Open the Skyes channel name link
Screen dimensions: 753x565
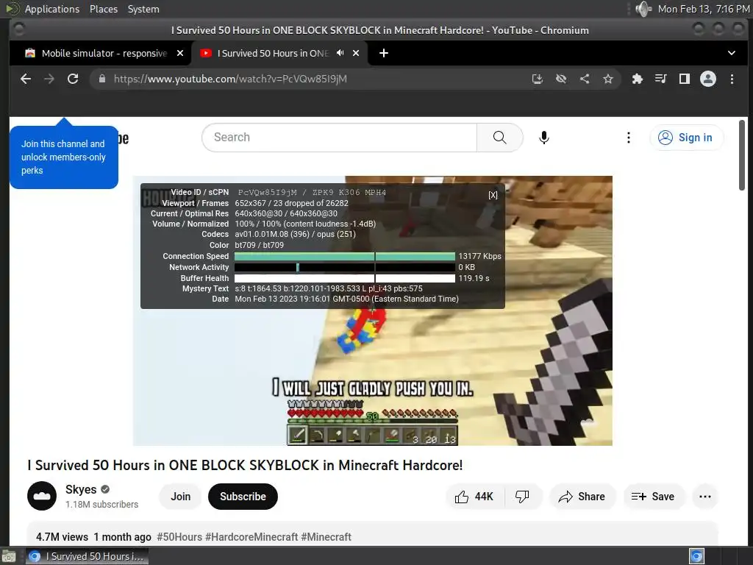[81, 489]
